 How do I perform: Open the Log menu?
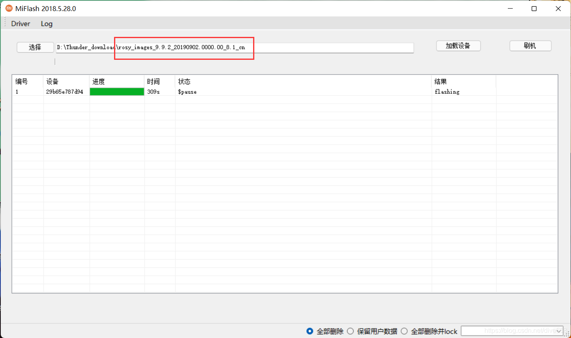pyautogui.click(x=47, y=24)
